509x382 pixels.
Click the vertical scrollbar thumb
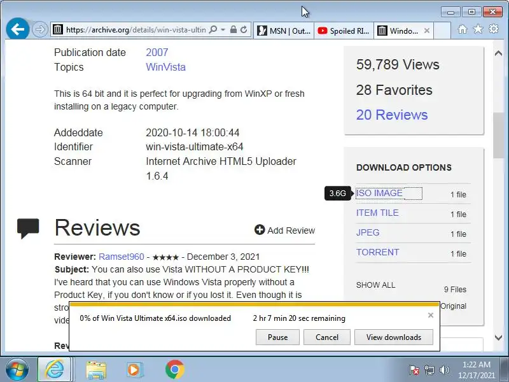click(498, 135)
